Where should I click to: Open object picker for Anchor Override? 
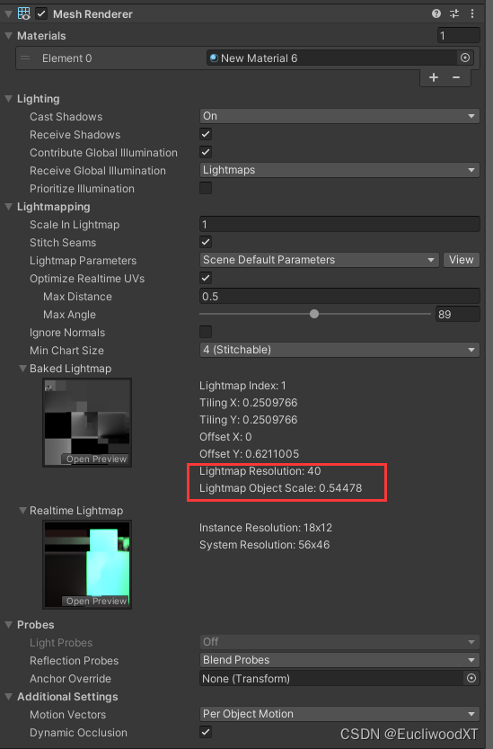click(471, 678)
